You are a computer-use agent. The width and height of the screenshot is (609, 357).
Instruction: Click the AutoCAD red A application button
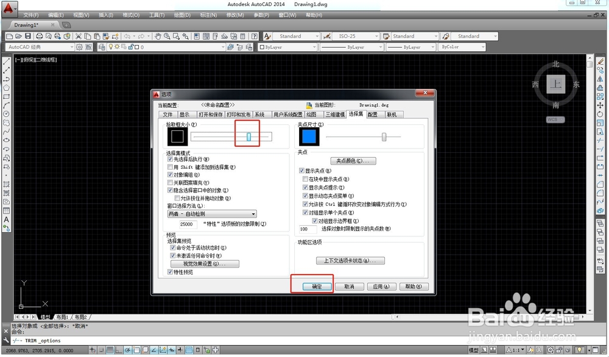(9, 8)
